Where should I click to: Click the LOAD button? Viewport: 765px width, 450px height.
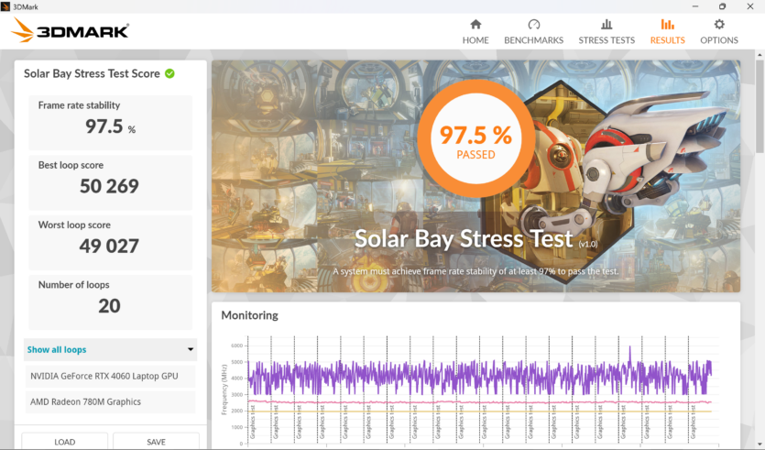[x=64, y=441]
